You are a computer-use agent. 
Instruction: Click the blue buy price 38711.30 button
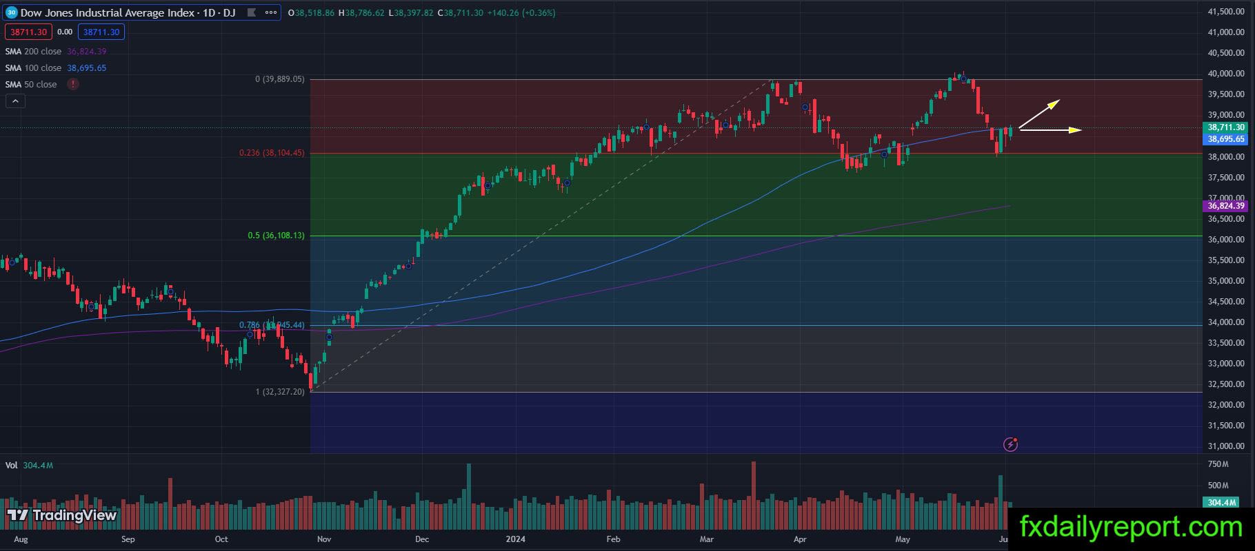(x=101, y=32)
